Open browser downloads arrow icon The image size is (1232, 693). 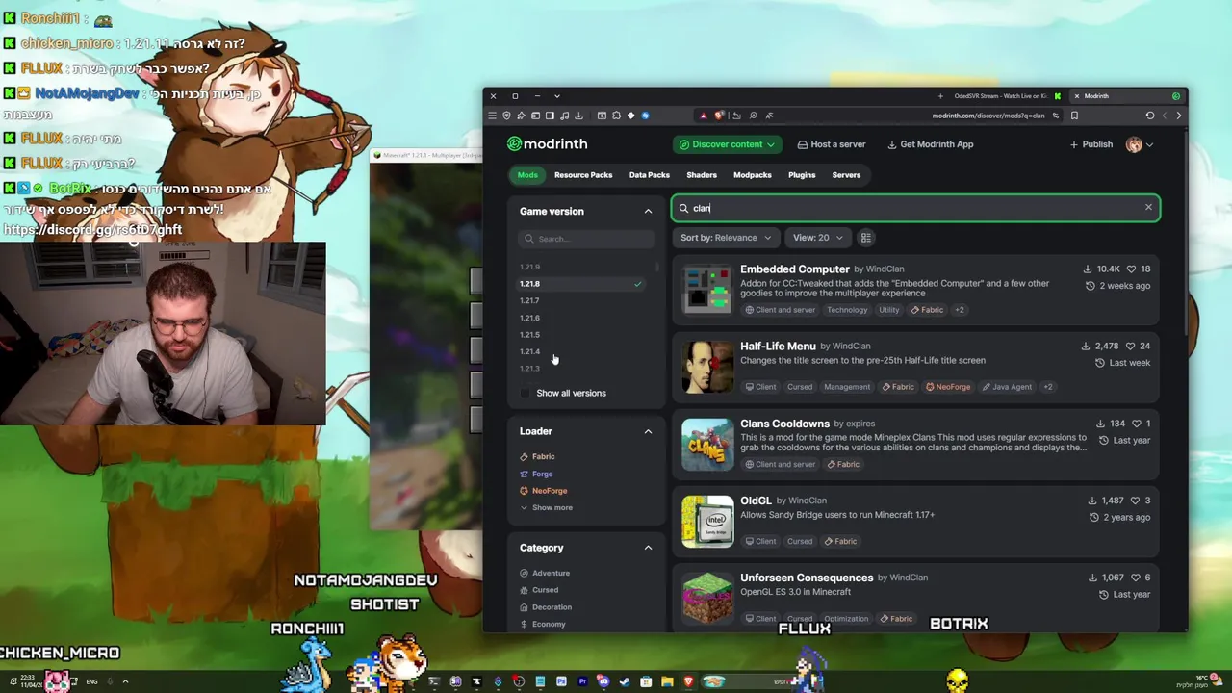pyautogui.click(x=578, y=115)
